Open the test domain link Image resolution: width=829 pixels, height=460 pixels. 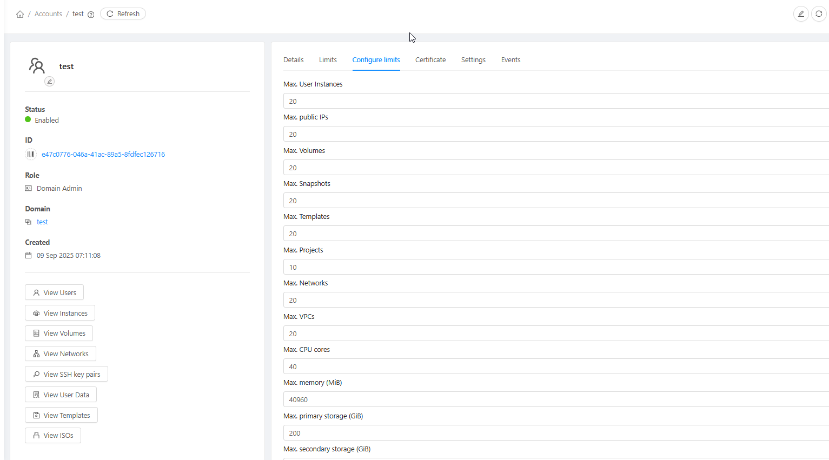tap(42, 222)
